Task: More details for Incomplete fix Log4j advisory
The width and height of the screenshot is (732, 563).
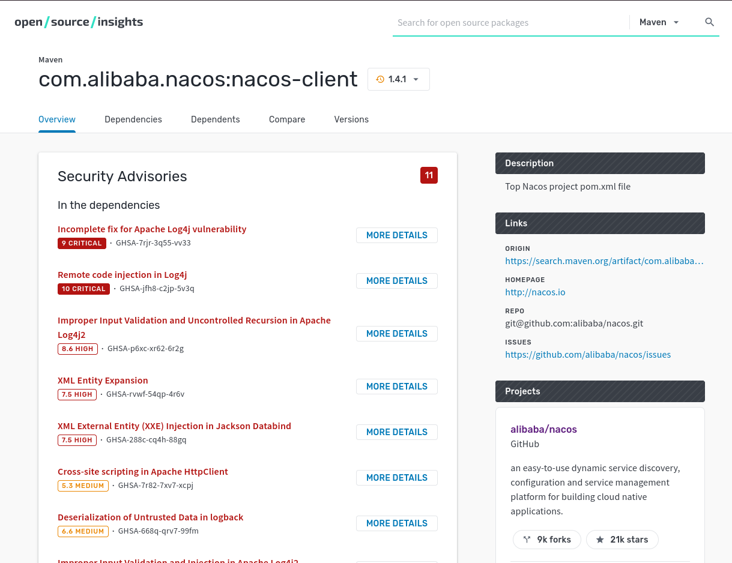Action: tap(396, 235)
